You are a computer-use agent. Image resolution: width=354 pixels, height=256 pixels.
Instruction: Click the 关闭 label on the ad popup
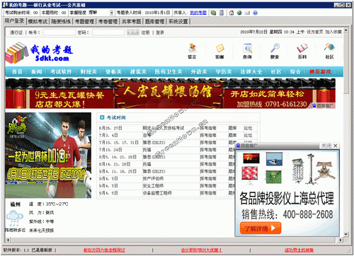click(326, 146)
